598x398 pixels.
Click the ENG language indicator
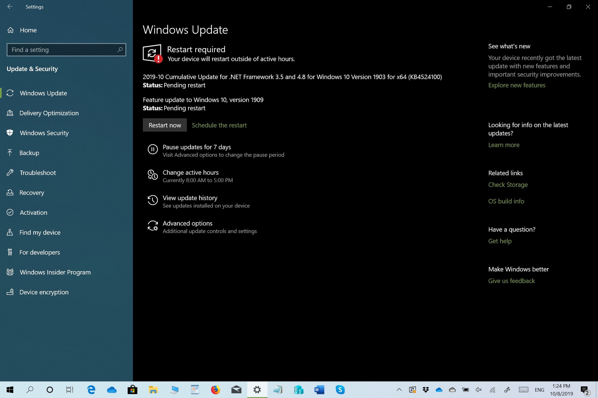tap(539, 390)
